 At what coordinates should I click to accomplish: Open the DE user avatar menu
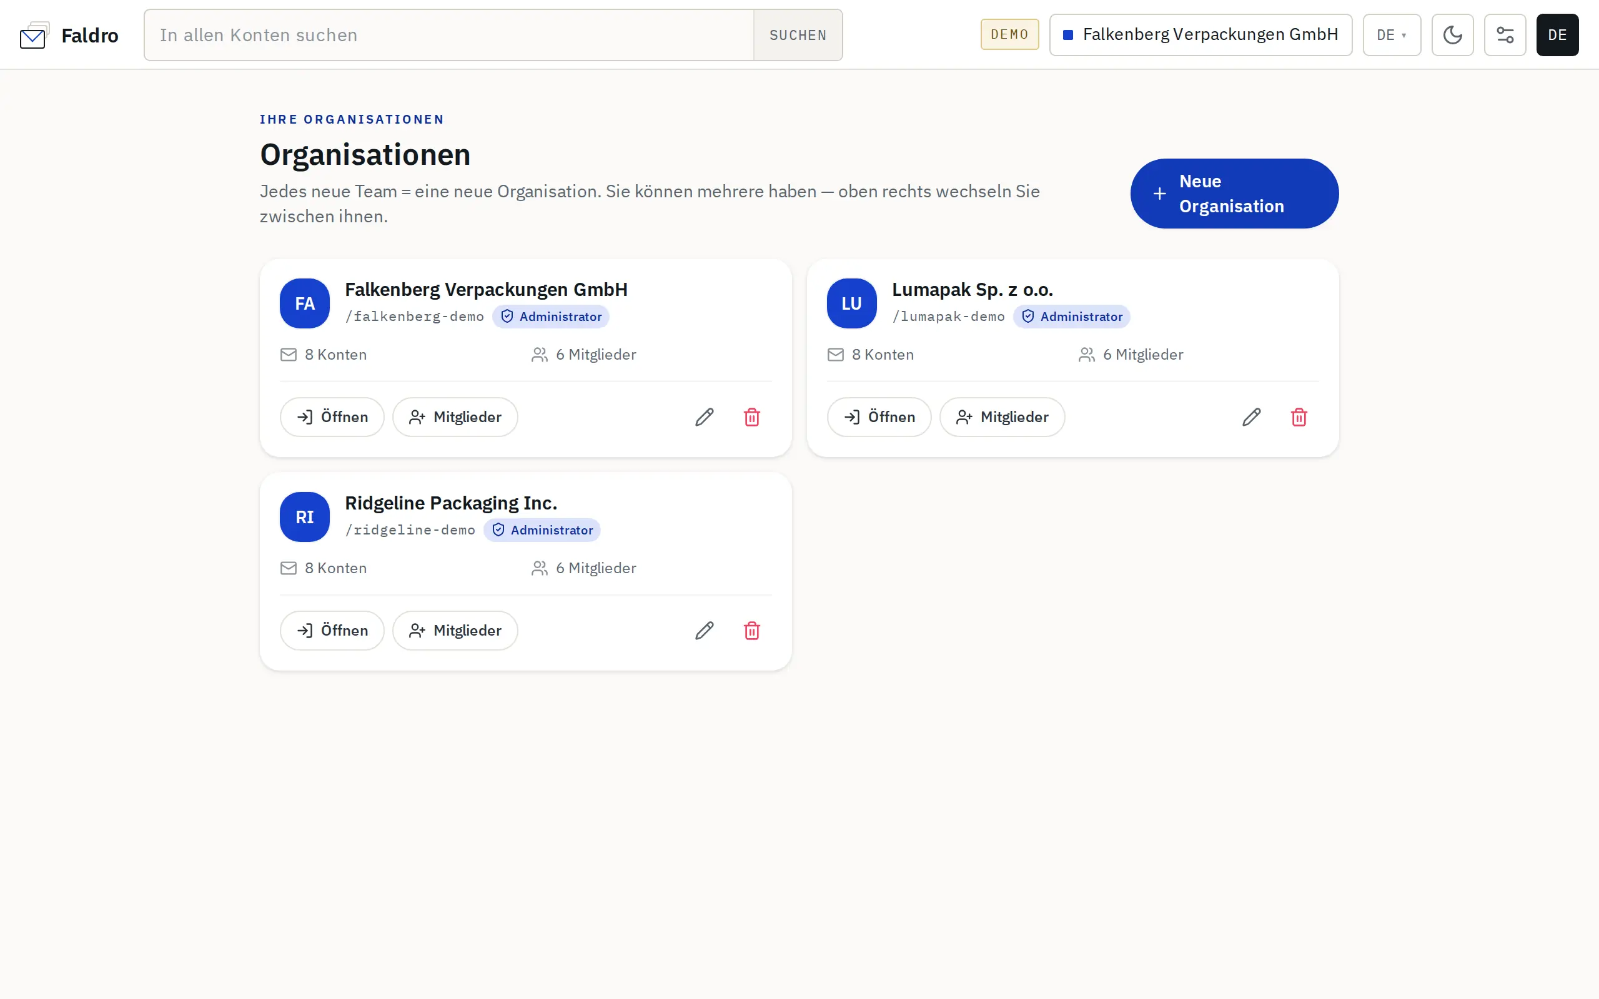click(x=1557, y=35)
